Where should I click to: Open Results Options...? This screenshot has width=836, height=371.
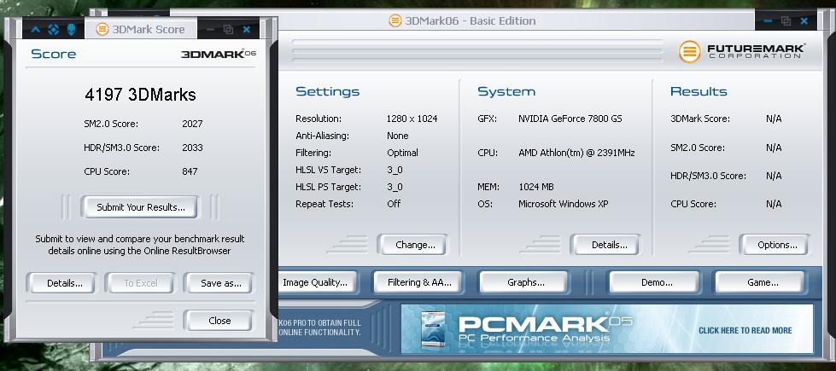[777, 245]
